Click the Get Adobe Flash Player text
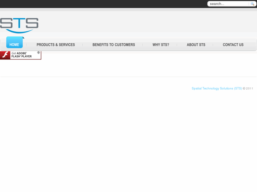The image size is (257, 192). click(22, 55)
